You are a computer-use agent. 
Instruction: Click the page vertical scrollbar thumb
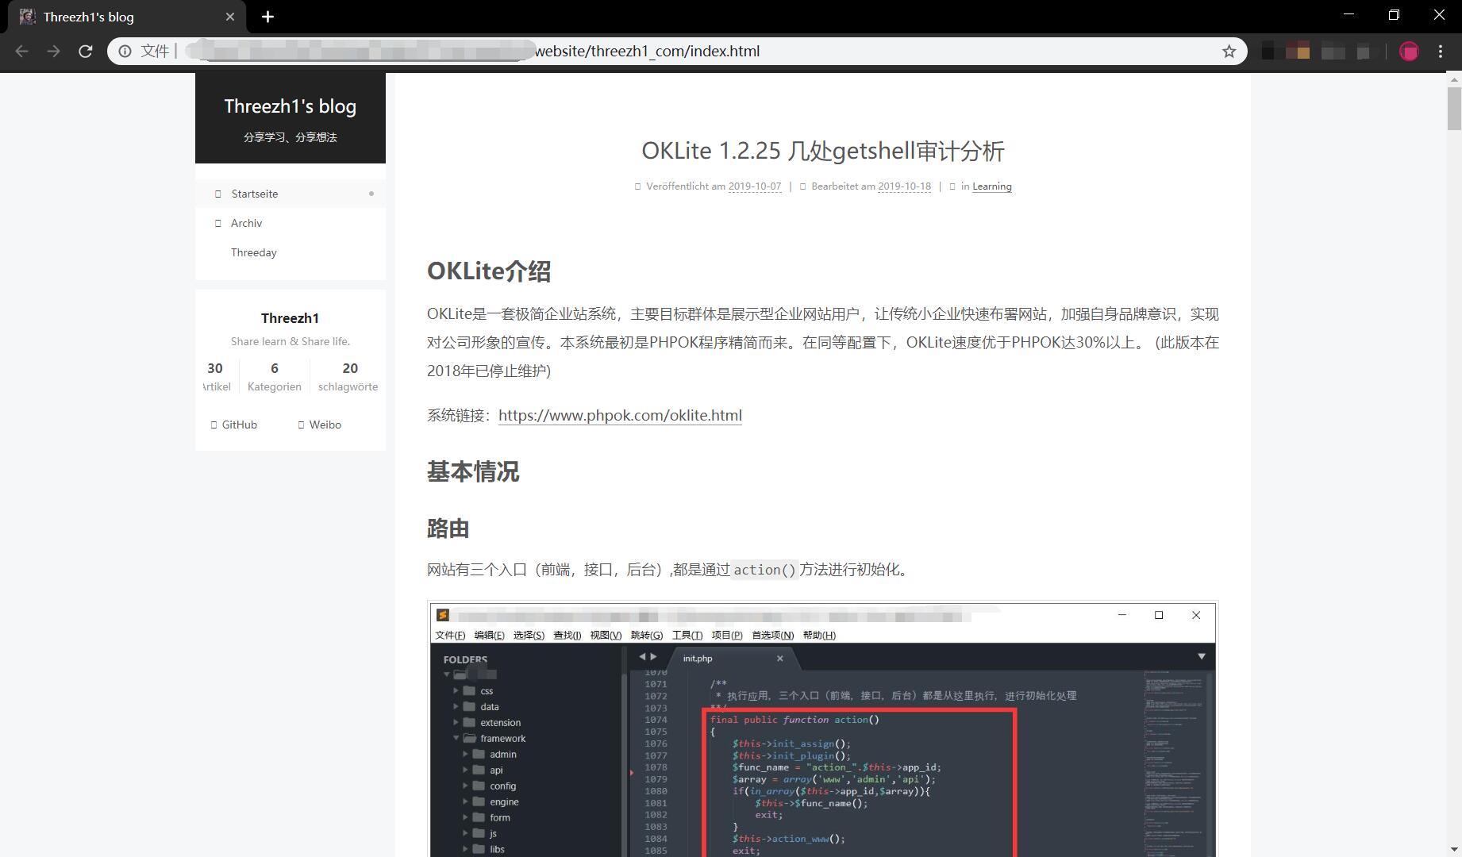1454,108
